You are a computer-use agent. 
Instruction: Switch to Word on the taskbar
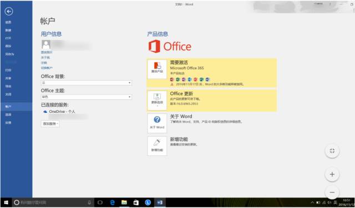click(x=160, y=202)
